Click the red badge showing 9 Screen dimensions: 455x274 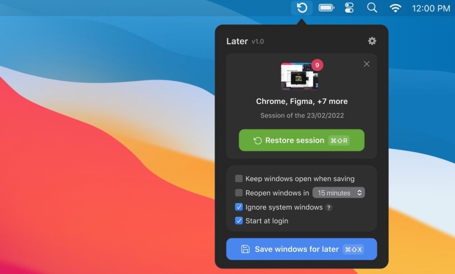click(x=317, y=65)
